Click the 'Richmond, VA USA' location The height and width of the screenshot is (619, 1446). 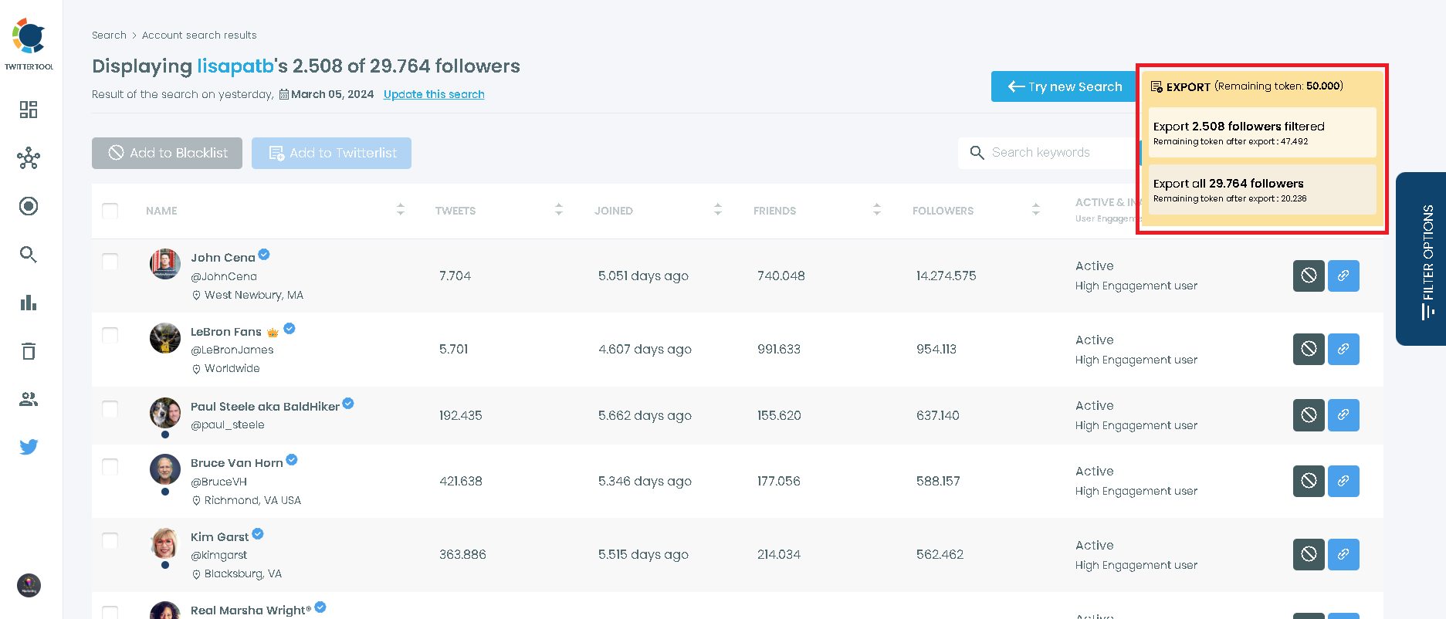(x=252, y=500)
